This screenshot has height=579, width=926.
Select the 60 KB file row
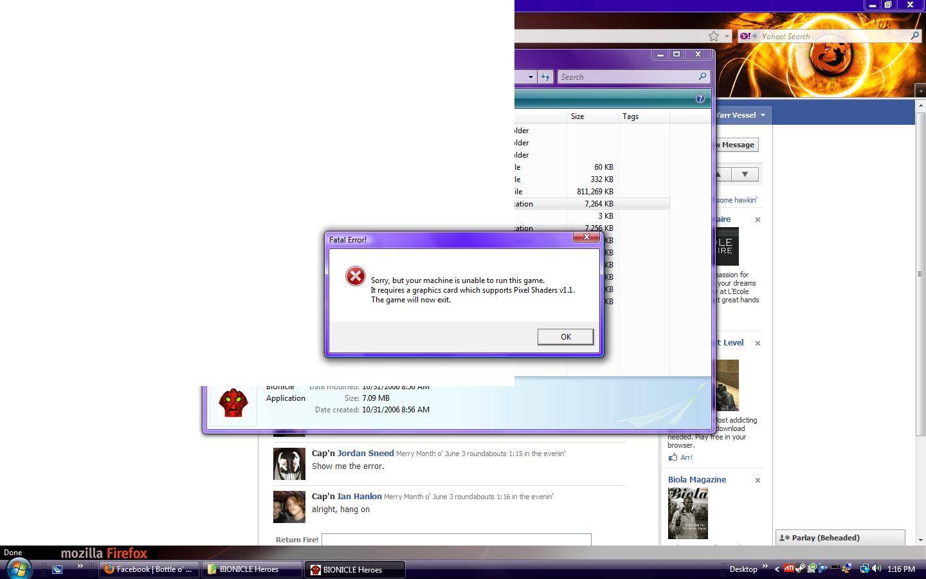pos(592,167)
